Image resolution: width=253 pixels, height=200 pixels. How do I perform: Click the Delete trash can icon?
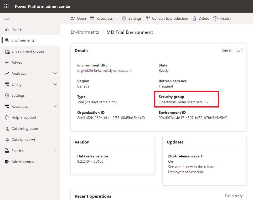pos(194,18)
